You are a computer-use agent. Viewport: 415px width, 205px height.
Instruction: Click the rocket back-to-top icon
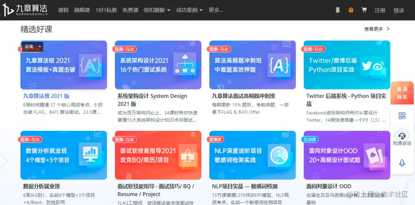coord(402,163)
